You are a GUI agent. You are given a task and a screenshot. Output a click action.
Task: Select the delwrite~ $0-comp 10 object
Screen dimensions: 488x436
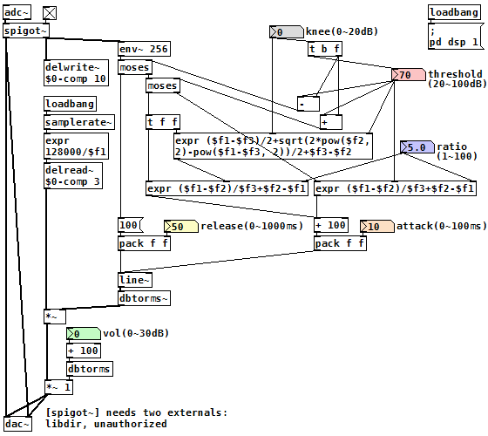click(x=77, y=73)
